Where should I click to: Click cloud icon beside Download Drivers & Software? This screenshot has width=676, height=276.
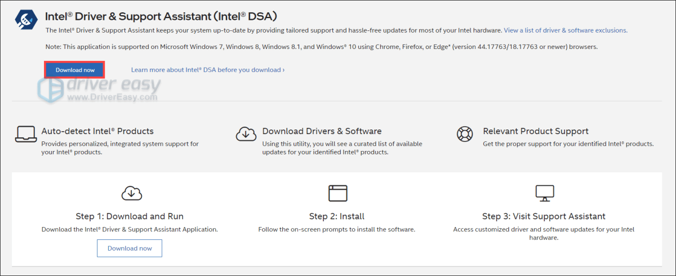[x=246, y=135]
